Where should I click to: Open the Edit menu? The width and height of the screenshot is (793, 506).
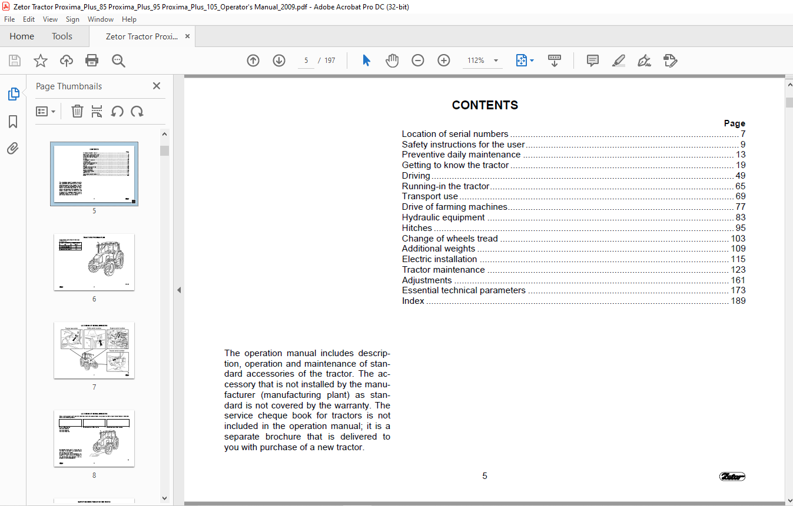pos(29,19)
